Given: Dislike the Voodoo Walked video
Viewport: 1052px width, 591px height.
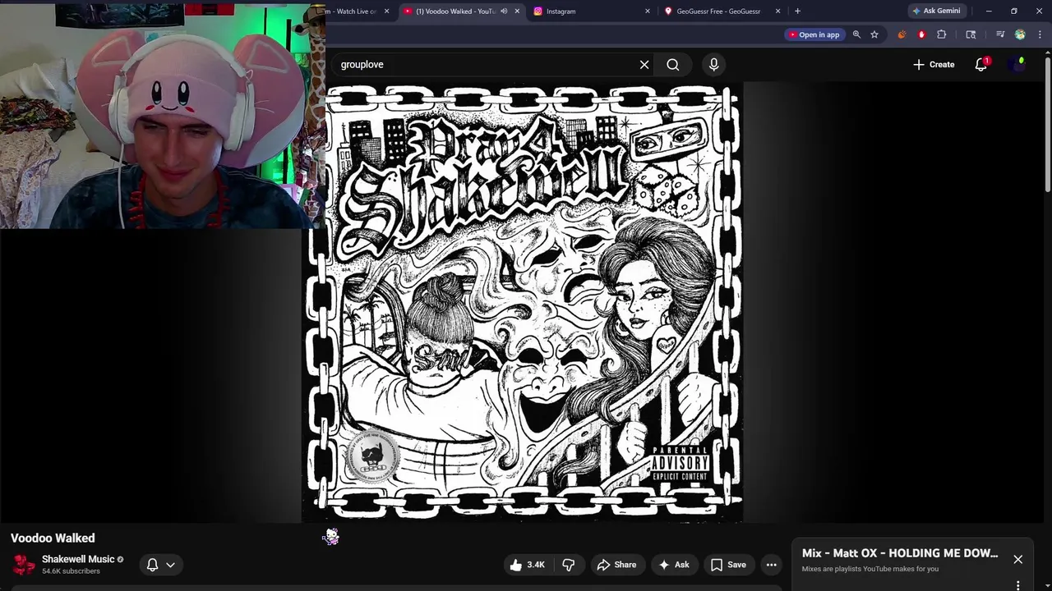Looking at the screenshot, I should [x=568, y=565].
